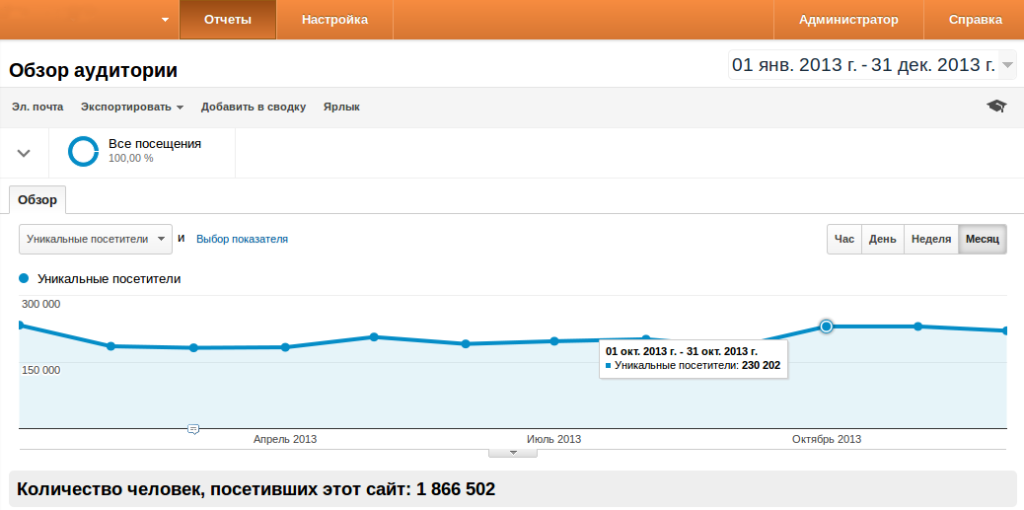Select the Час time granularity

(843, 239)
